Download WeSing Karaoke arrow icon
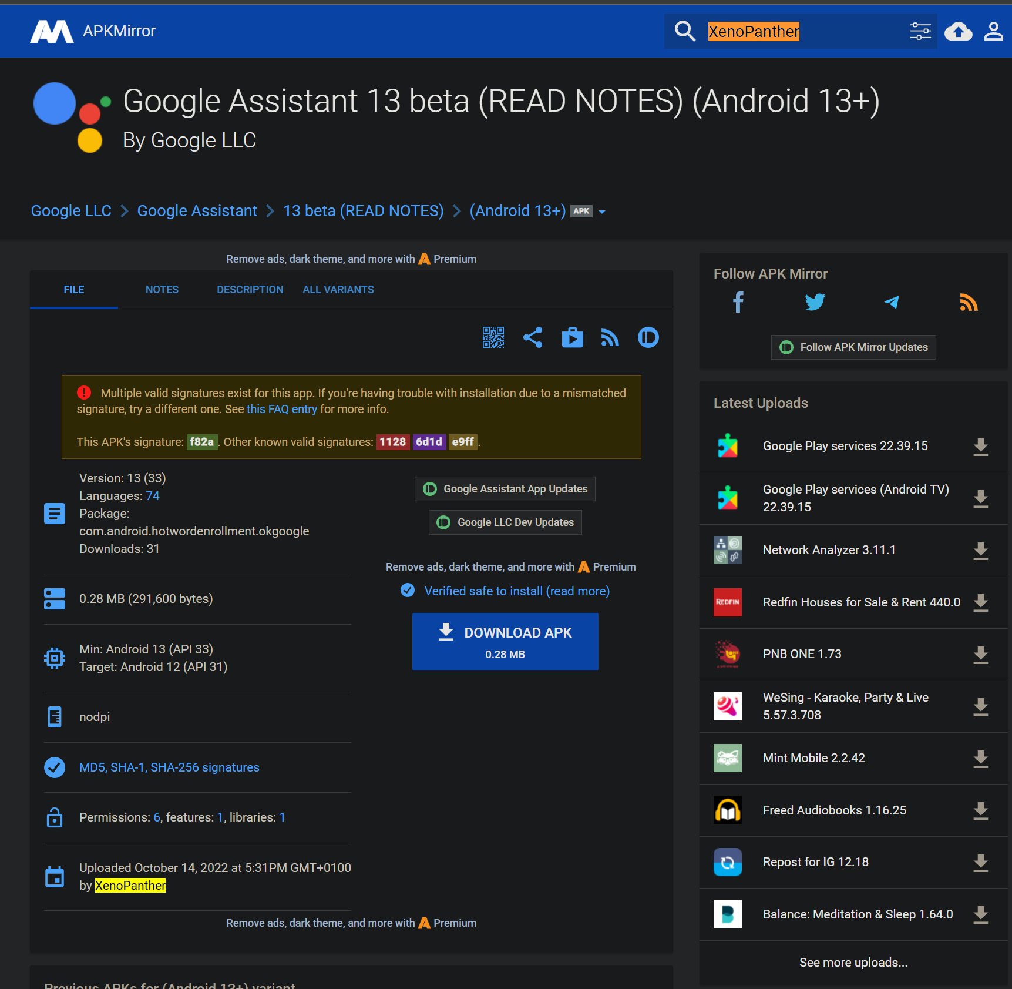1012x989 pixels. [980, 706]
